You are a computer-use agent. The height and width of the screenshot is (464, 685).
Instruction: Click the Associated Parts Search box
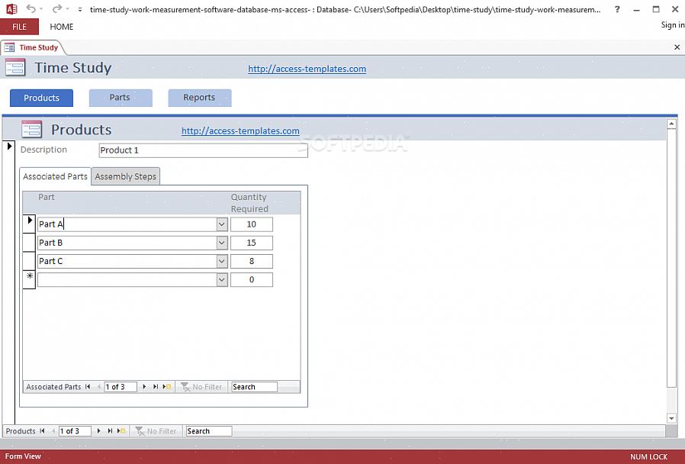pos(254,387)
